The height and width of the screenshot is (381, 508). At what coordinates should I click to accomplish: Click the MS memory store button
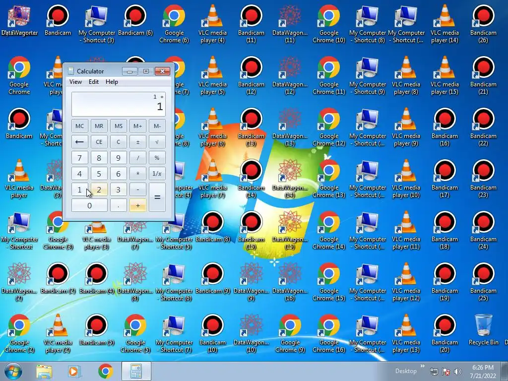click(119, 126)
